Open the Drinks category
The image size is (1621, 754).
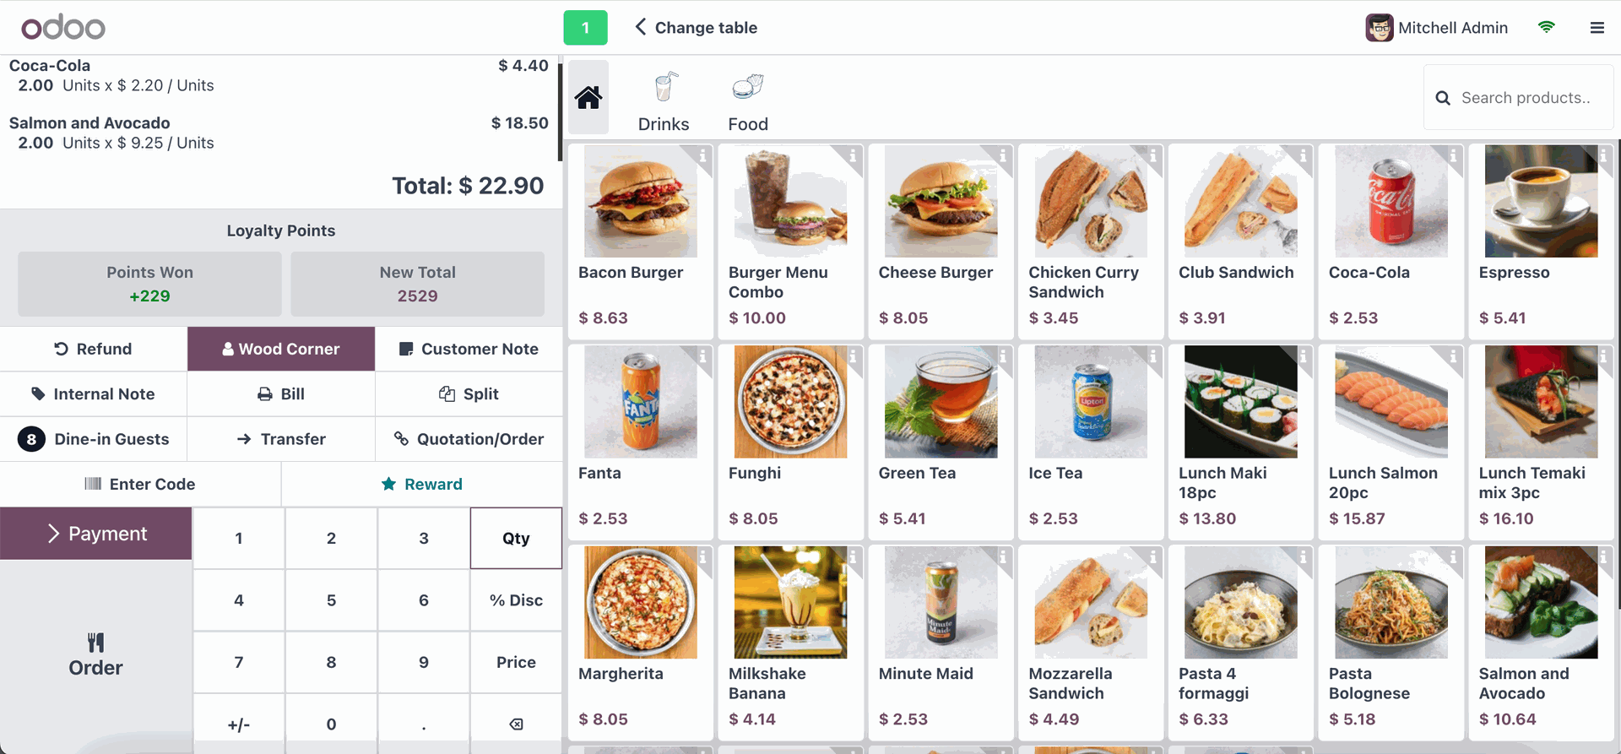[x=664, y=101]
